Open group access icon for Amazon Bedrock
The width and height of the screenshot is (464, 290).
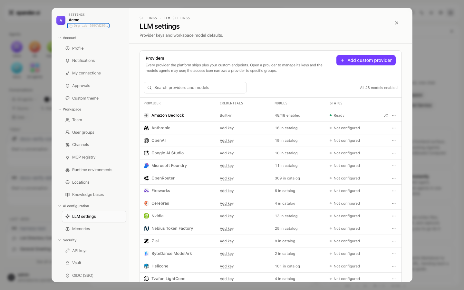[x=386, y=115]
